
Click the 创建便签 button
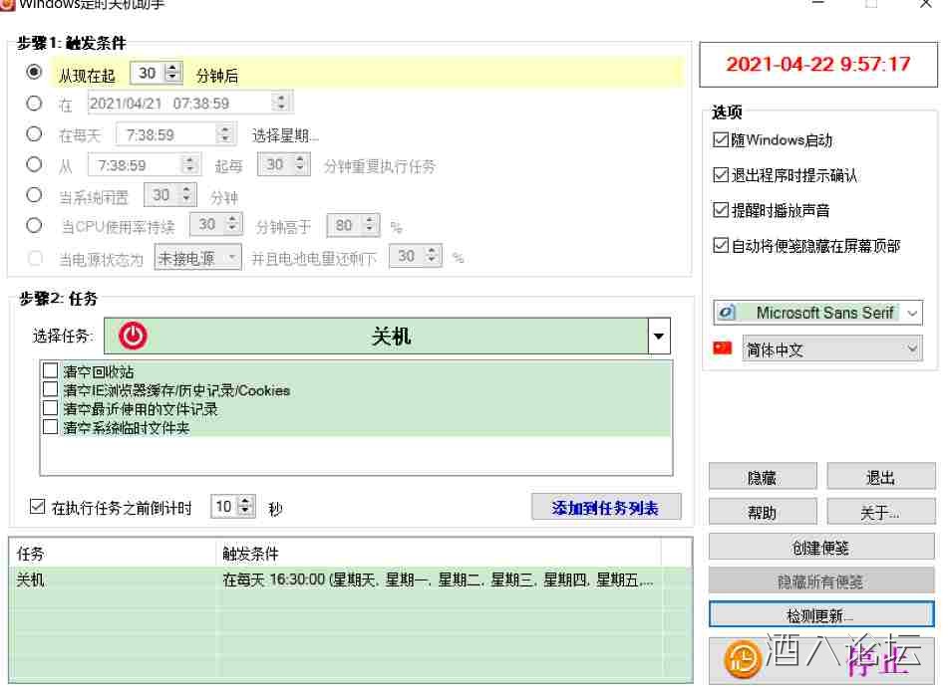point(820,547)
